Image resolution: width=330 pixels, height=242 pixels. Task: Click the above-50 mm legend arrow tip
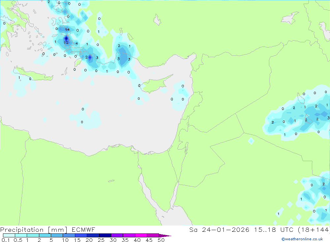pyautogui.click(x=165, y=235)
